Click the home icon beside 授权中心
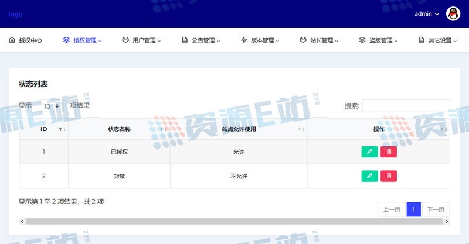This screenshot has height=244, width=469. (x=12, y=40)
